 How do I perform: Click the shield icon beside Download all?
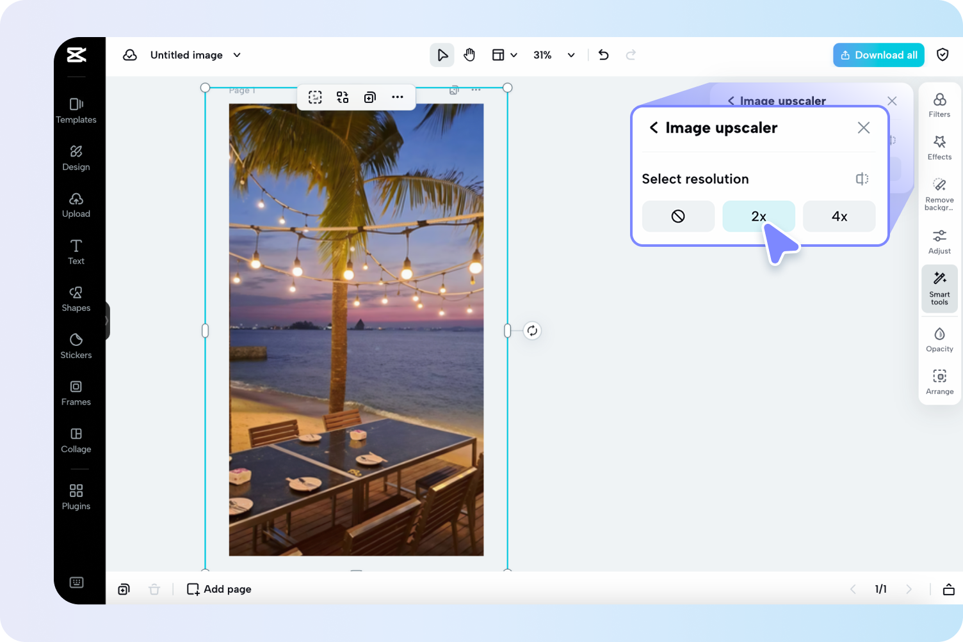coord(943,55)
